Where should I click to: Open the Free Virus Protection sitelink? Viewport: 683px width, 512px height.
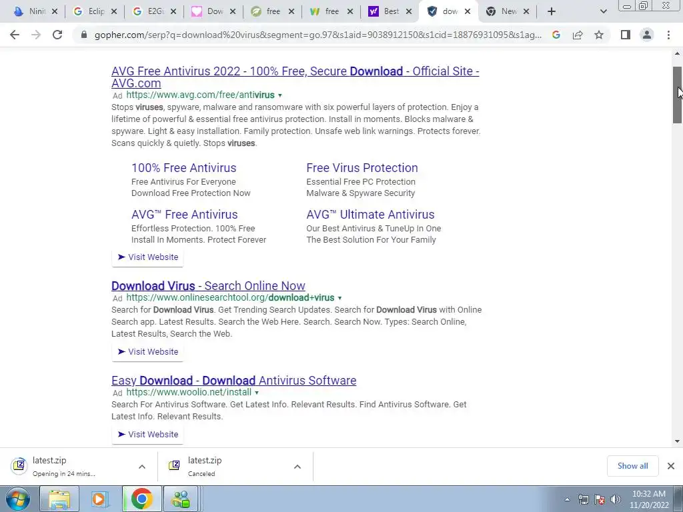click(362, 167)
